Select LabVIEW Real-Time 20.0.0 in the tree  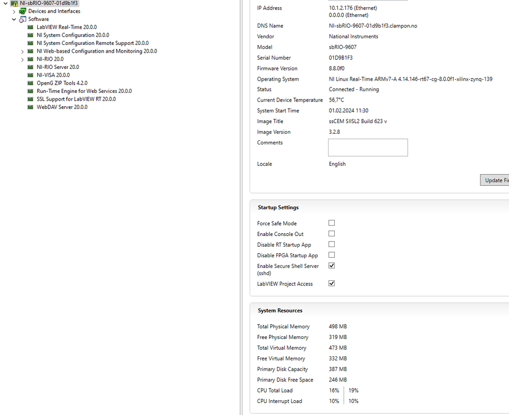coord(67,27)
